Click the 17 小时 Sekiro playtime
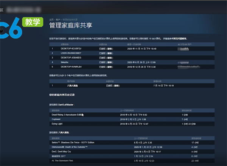The image size is (227, 166). point(195,143)
